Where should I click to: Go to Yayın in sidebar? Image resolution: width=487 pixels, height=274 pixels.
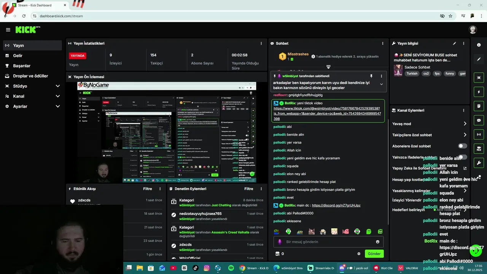point(32,45)
